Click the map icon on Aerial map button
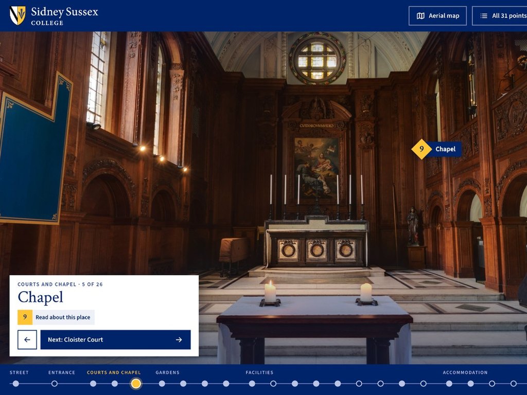Image resolution: width=527 pixels, height=395 pixels. pyautogui.click(x=420, y=16)
